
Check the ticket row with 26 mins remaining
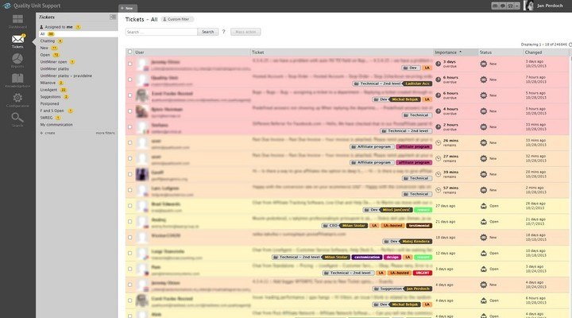[x=129, y=143]
